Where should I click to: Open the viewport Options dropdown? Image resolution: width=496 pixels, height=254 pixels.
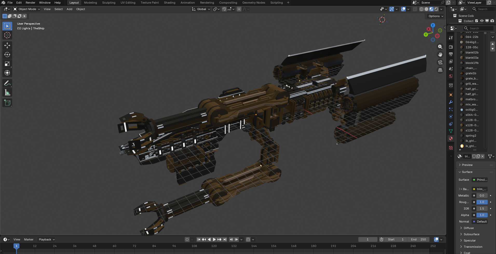(436, 16)
